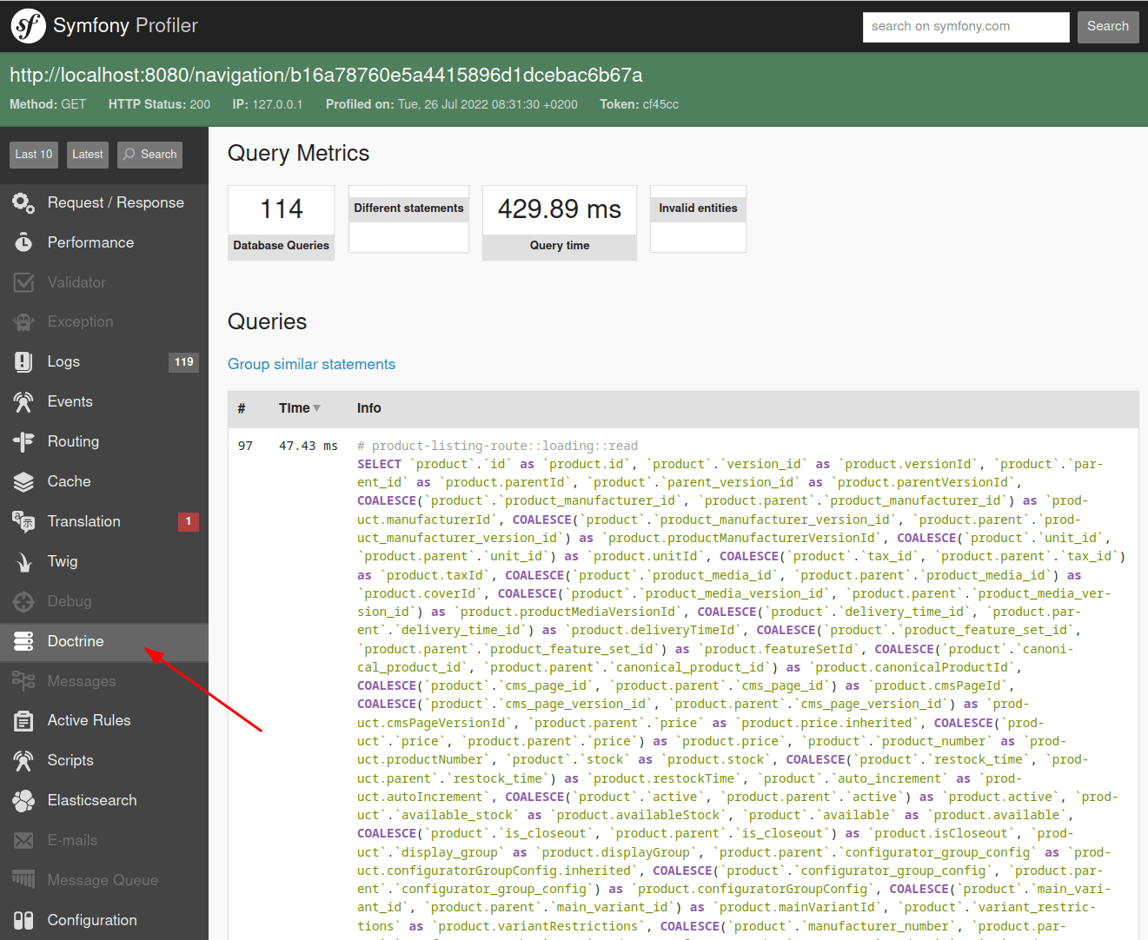Switch to the Latest profile view

coord(87,154)
